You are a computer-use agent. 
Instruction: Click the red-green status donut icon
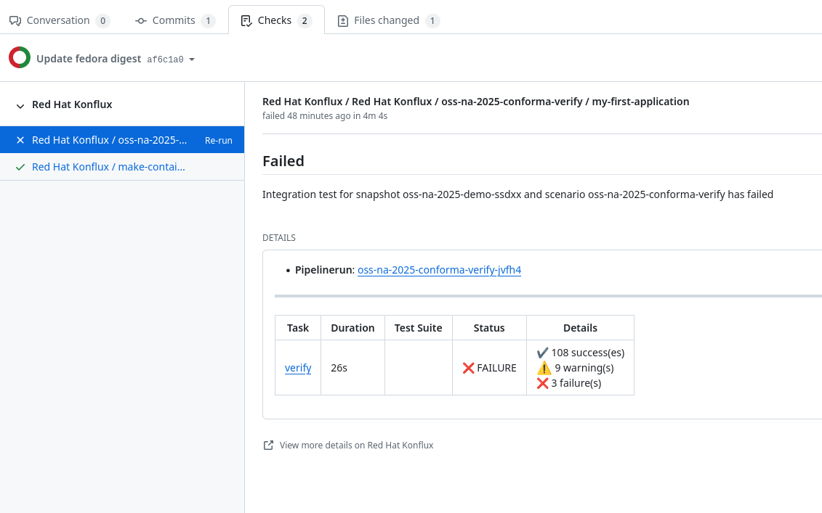20,58
